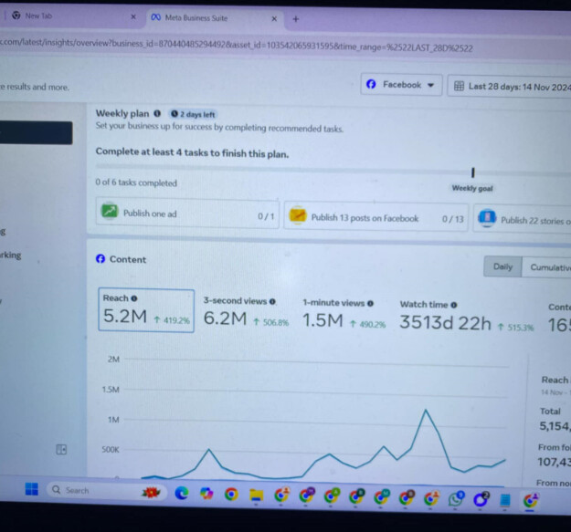Close the Meta Business Suite tab
Screen dimensions: 571x532
(274, 18)
